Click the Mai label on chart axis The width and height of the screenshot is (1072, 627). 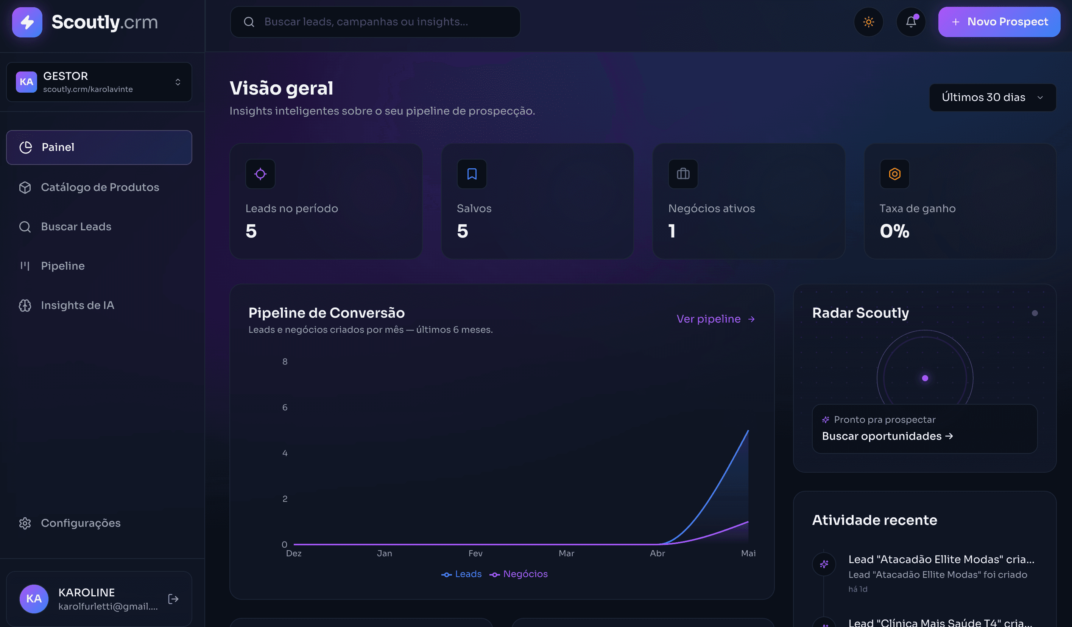click(748, 554)
